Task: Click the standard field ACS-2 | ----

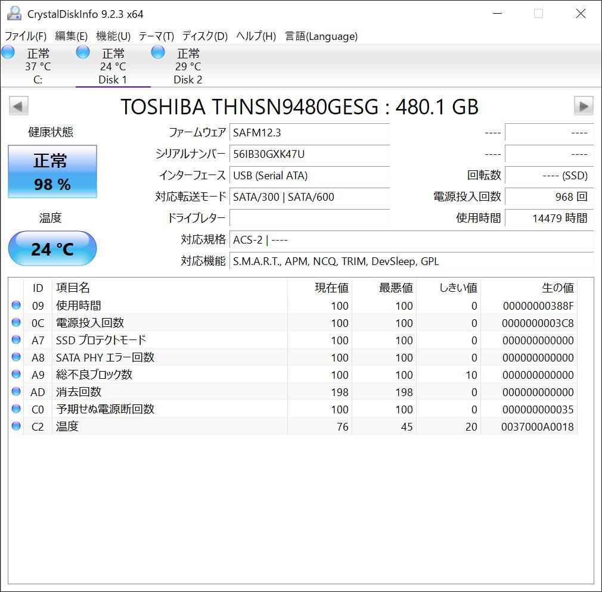Action: [x=412, y=240]
